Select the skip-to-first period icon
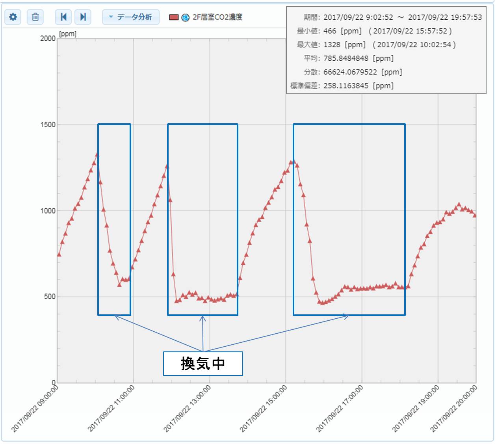 [63, 17]
